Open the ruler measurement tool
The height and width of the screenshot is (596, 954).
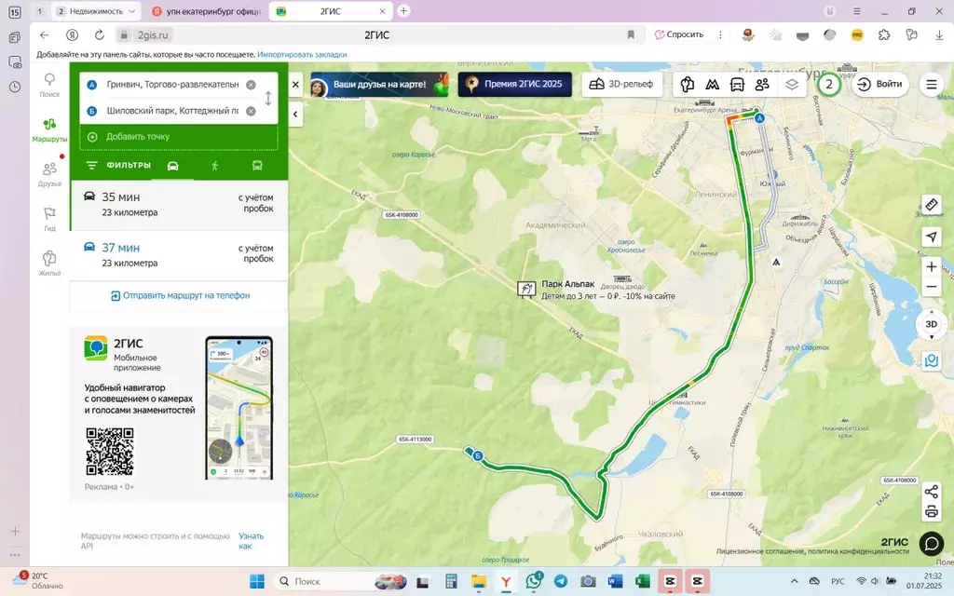click(x=931, y=205)
